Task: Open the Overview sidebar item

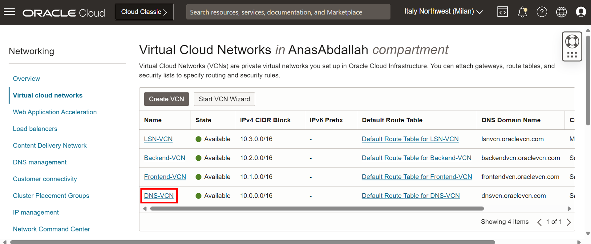Action: click(26, 79)
